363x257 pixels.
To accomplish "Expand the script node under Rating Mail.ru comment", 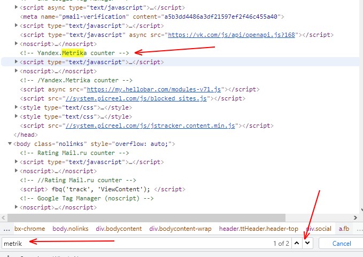I will click(18, 162).
